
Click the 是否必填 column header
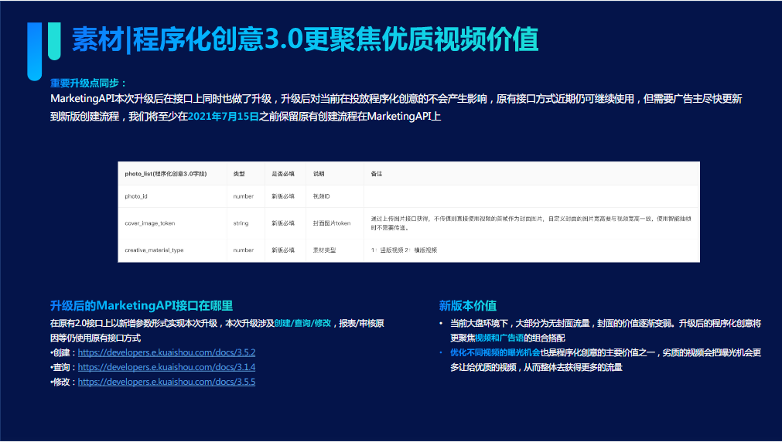pos(283,174)
